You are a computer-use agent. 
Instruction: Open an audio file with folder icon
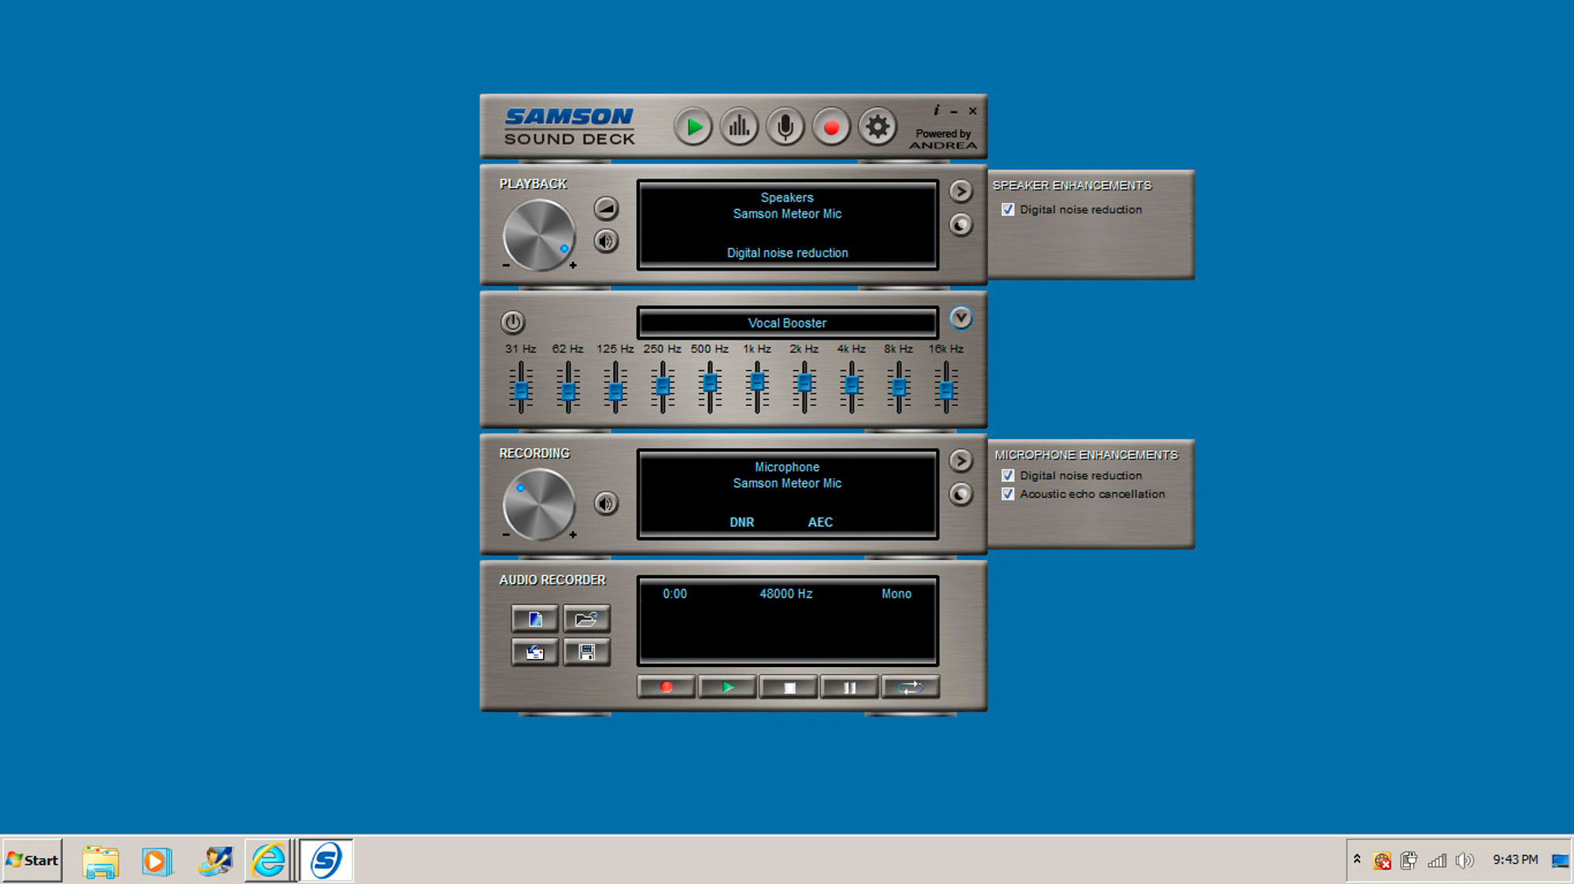(x=586, y=619)
